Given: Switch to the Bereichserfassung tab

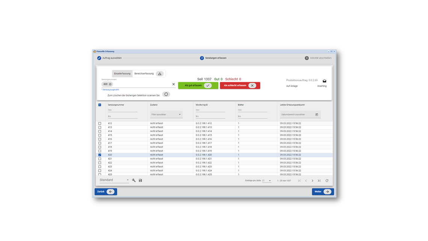Looking at the screenshot, I should click(x=144, y=74).
